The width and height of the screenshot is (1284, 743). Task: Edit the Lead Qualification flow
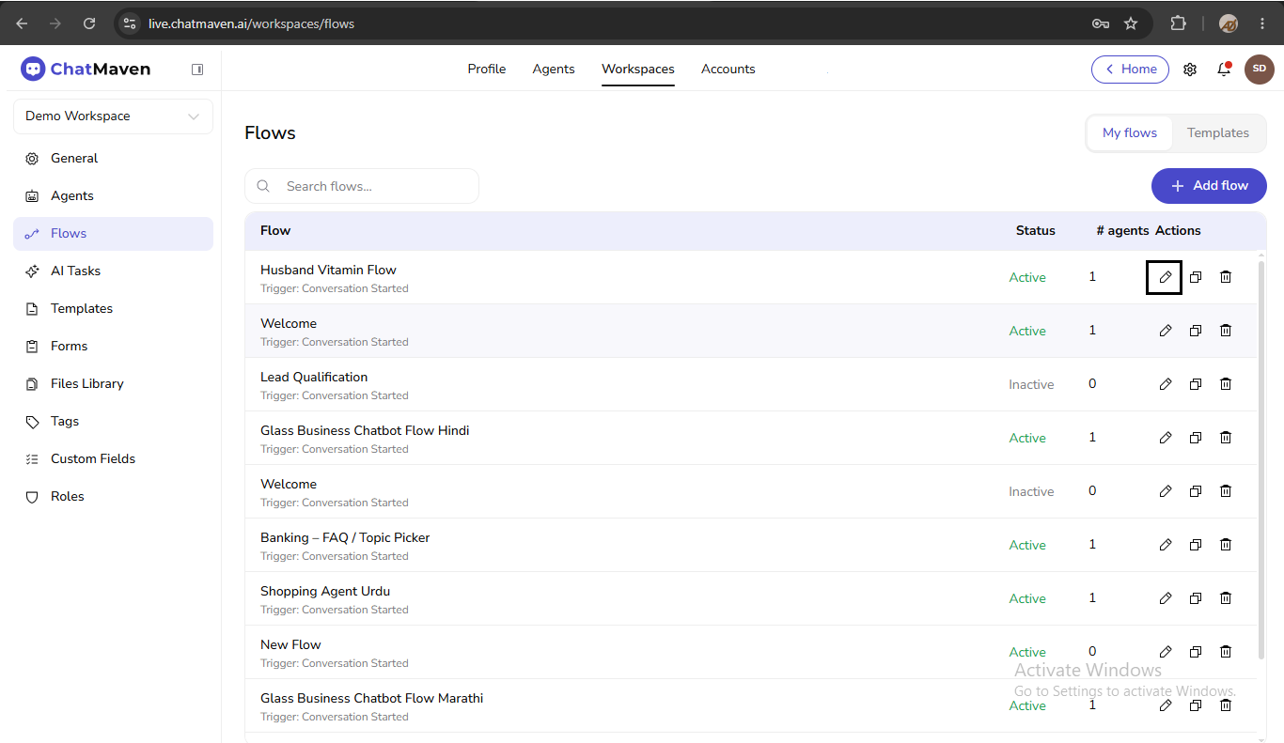click(x=1166, y=384)
